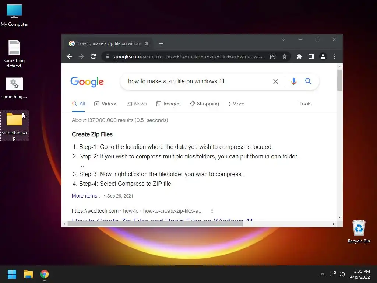Click the forward navigation arrow
The image size is (377, 283).
(x=81, y=56)
